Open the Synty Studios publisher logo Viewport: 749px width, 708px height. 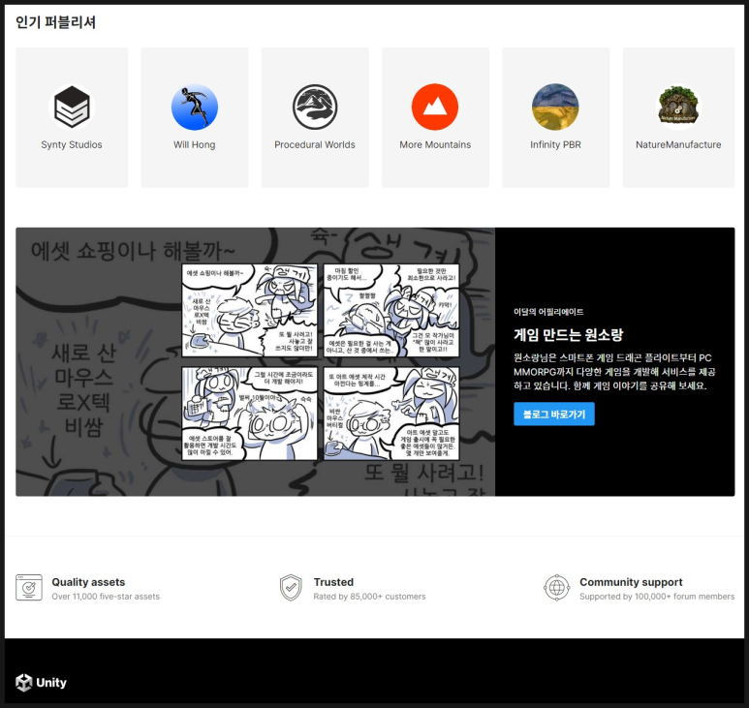coord(72,107)
